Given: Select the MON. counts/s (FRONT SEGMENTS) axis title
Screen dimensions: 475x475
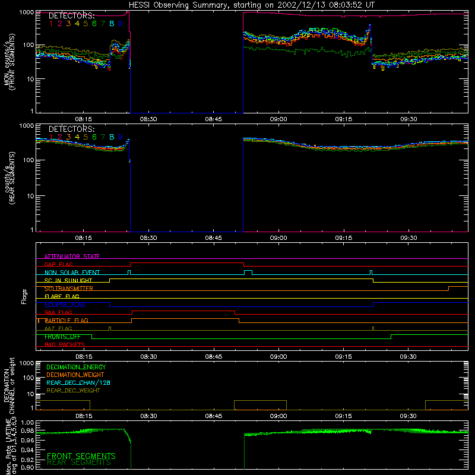Looking at the screenshot, I should point(9,62).
